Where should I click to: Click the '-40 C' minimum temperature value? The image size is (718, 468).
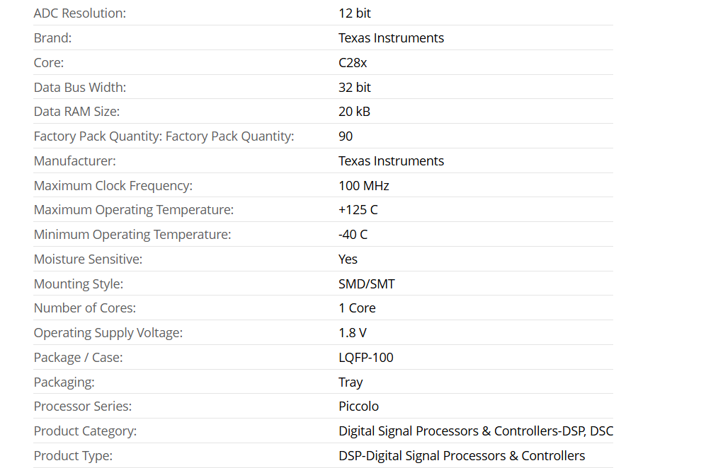click(x=353, y=235)
